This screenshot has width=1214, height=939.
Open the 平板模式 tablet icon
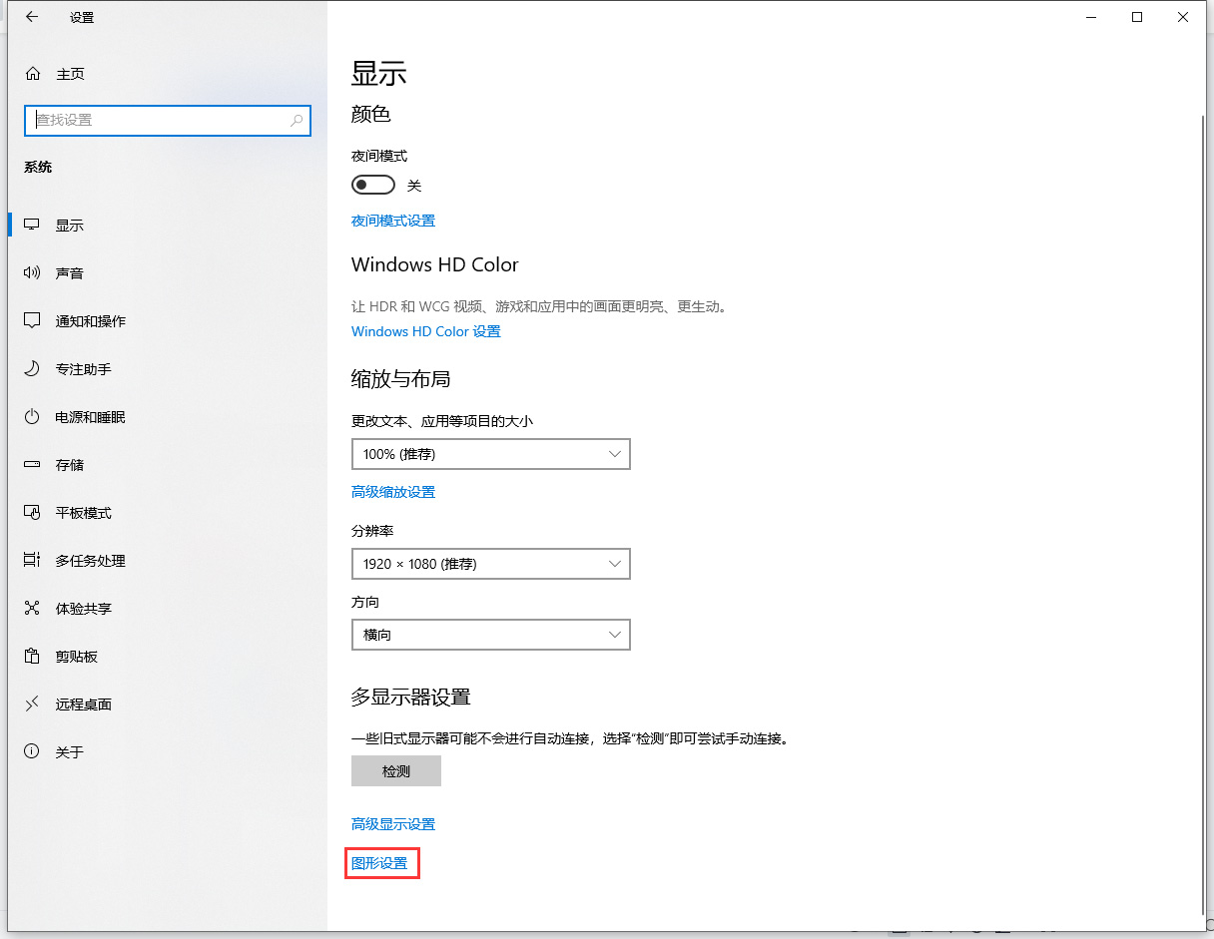tap(33, 513)
